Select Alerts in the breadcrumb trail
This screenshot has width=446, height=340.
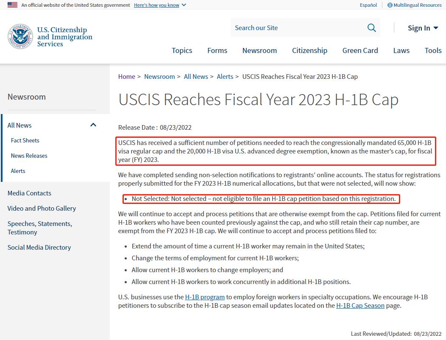[x=225, y=77]
